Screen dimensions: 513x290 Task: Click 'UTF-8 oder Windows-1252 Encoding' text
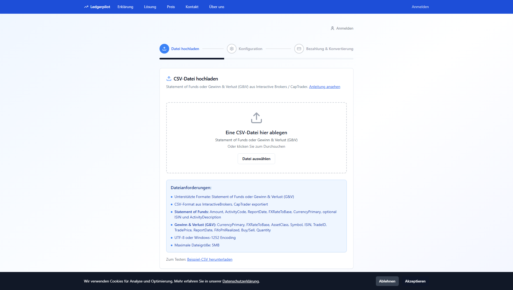(205, 238)
